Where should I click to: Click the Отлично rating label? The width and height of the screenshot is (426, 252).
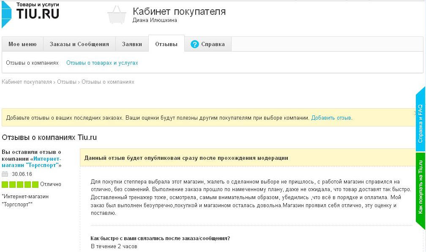(x=51, y=184)
